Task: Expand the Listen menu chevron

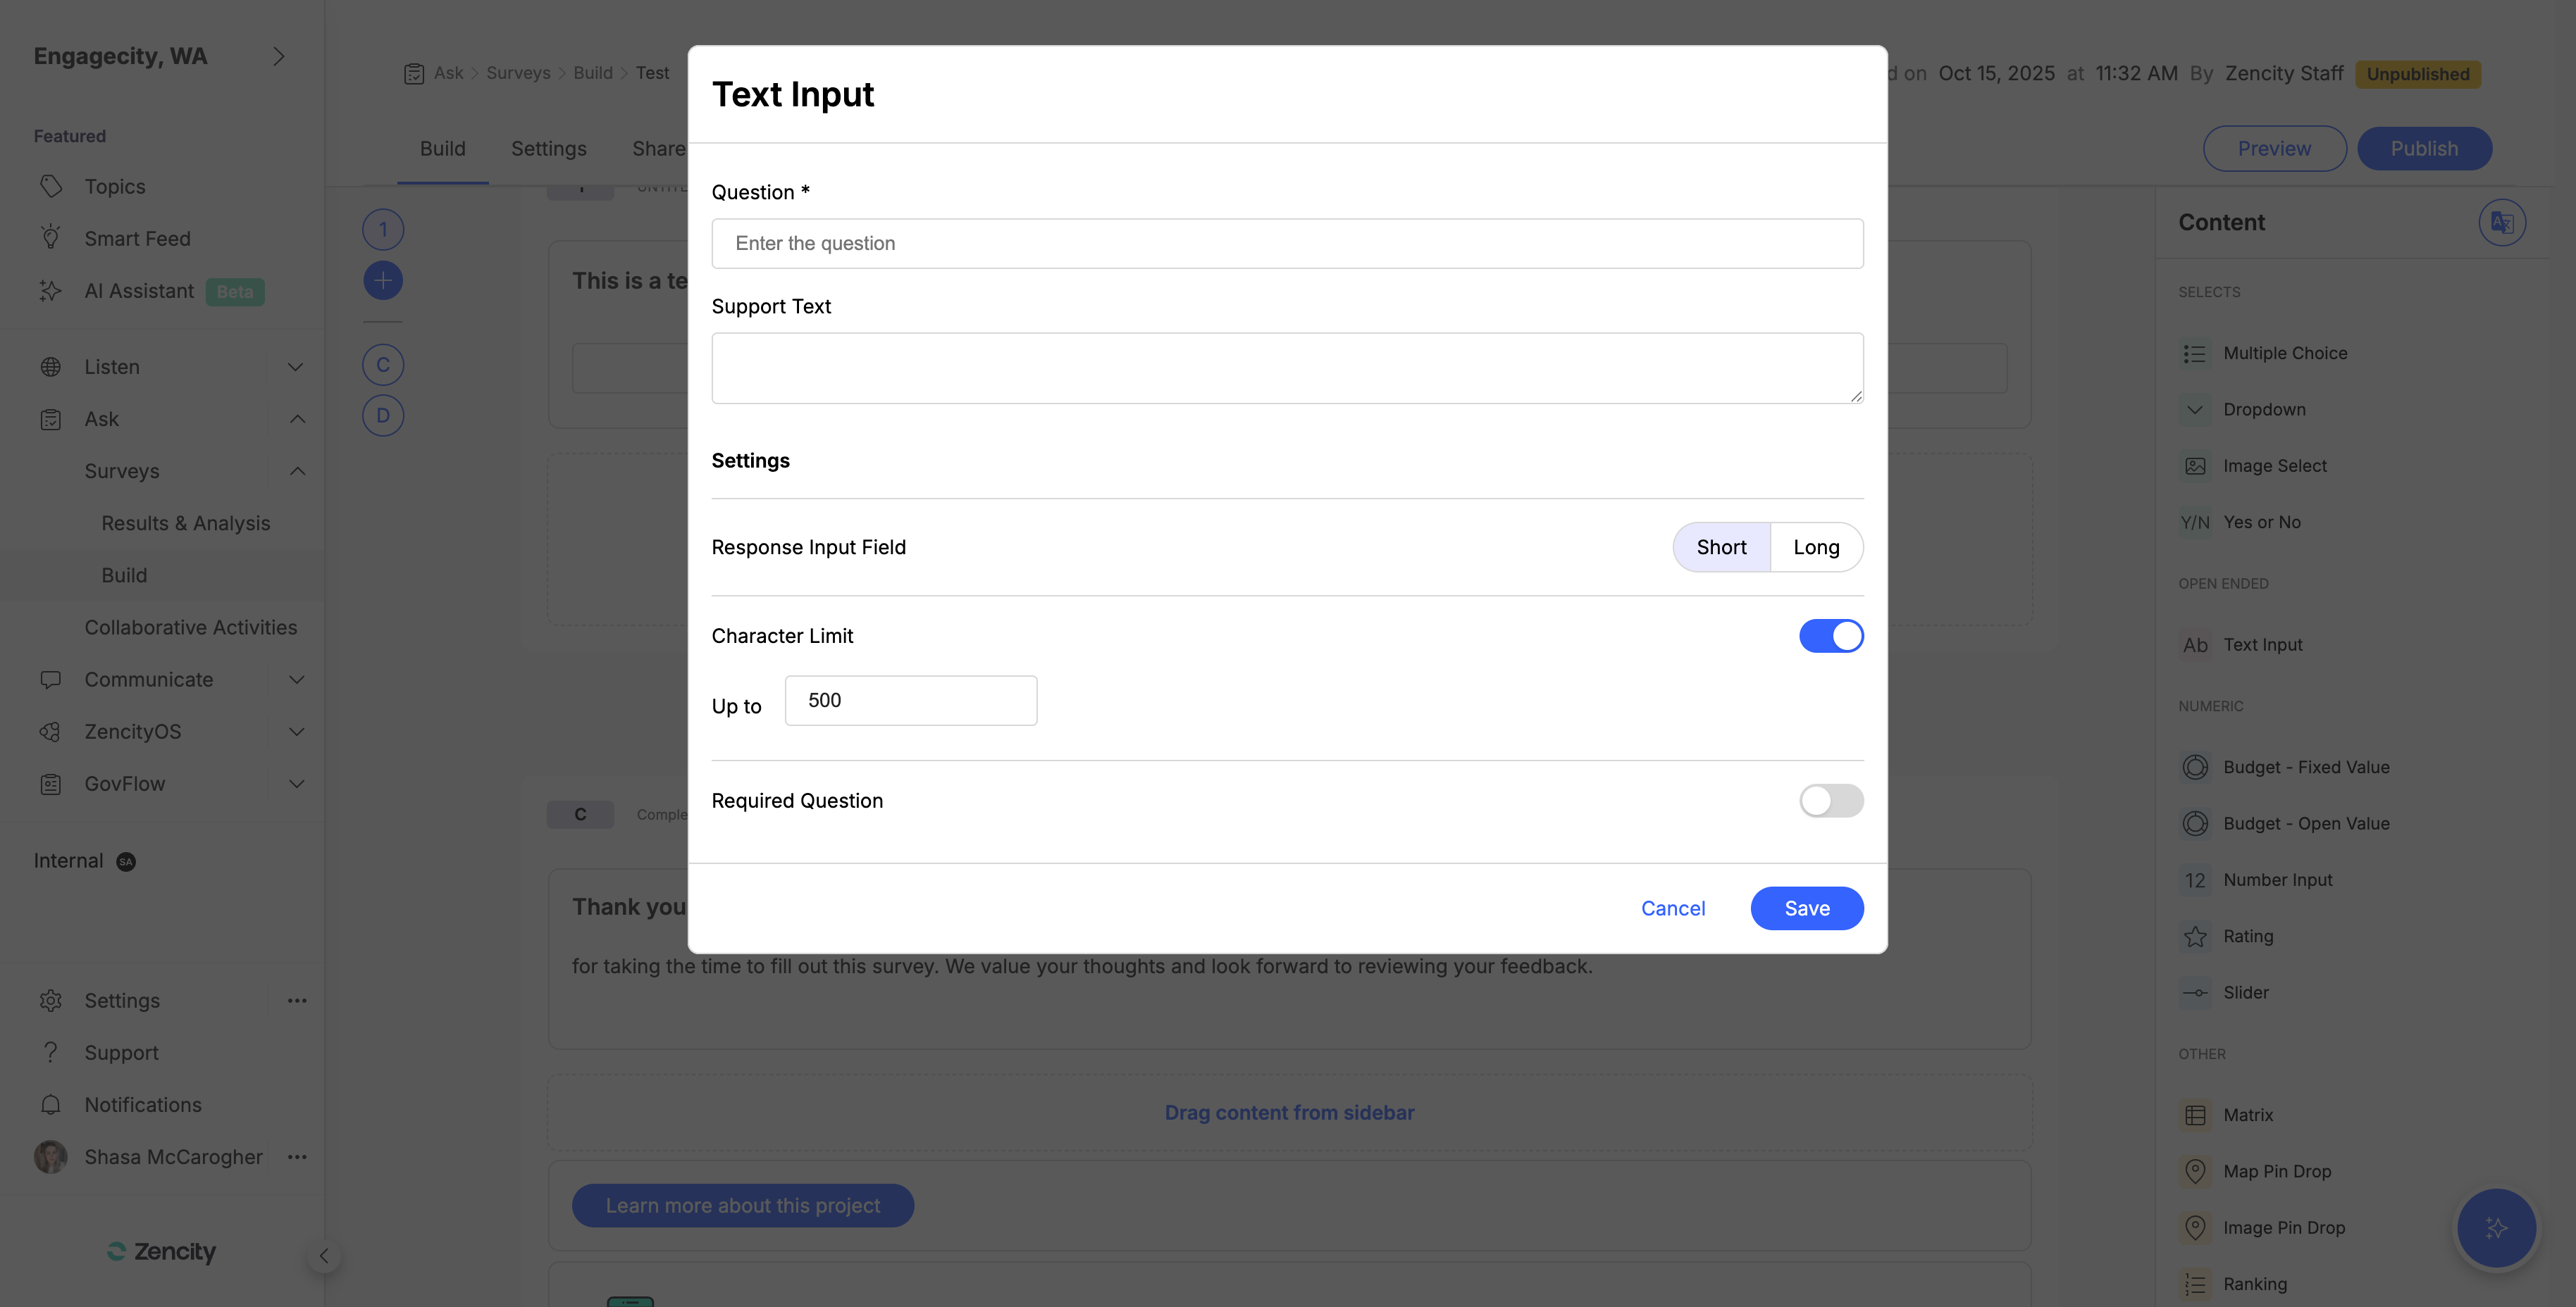Action: point(296,367)
